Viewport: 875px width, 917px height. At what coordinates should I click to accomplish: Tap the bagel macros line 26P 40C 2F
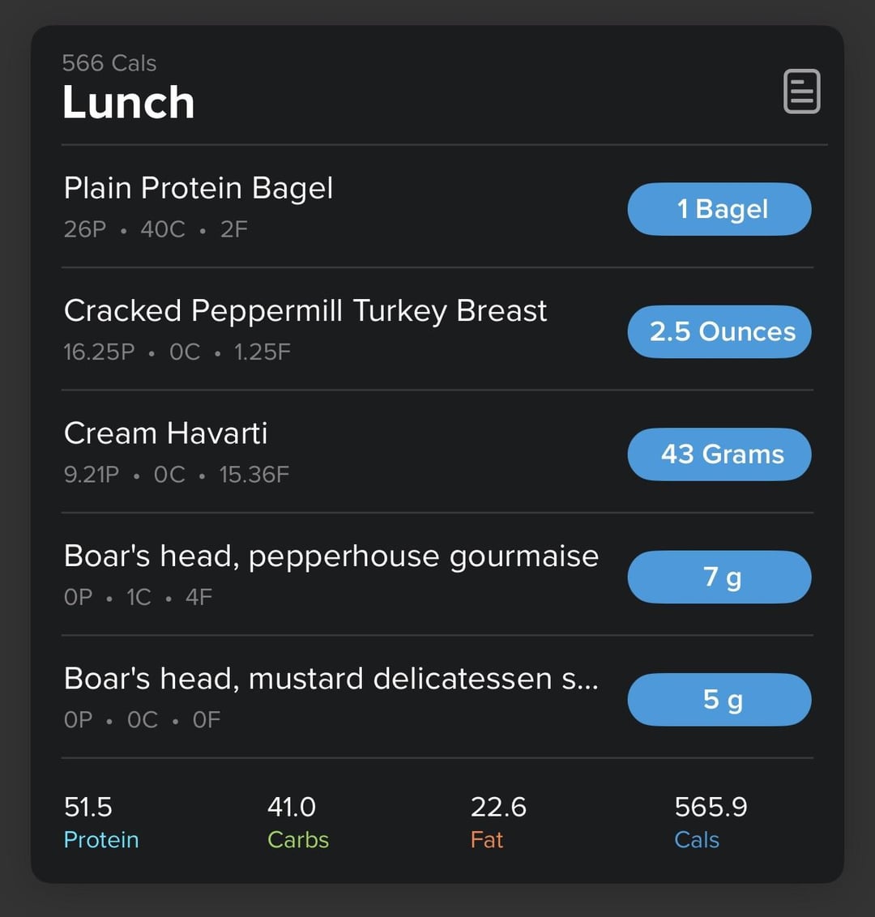(156, 229)
